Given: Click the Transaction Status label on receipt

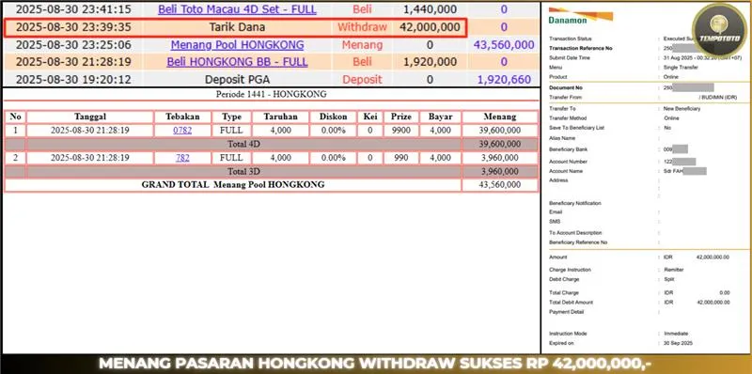Looking at the screenshot, I should 571,39.
